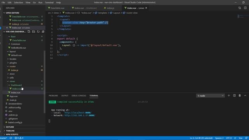The width and height of the screenshot is (249, 140).
Task: Expand the Outline section
Action: (10, 127)
